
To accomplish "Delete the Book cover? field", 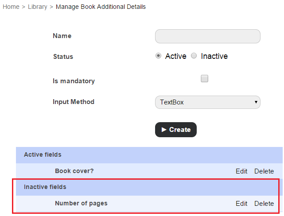I will (264, 171).
